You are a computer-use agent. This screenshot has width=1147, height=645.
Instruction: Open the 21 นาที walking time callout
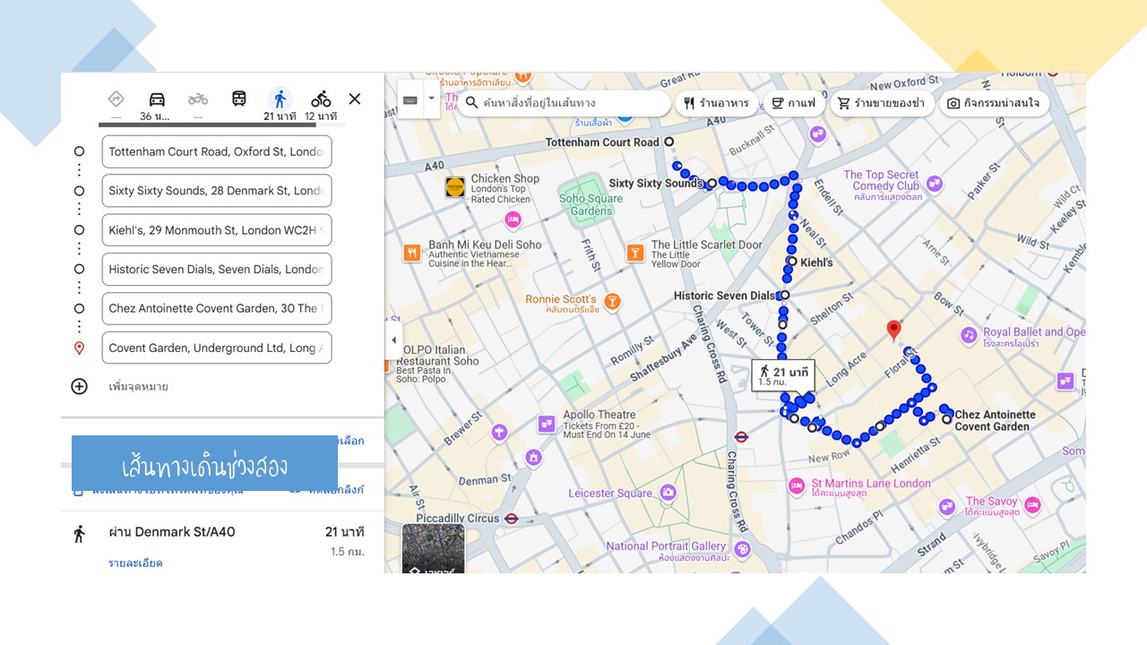point(784,375)
